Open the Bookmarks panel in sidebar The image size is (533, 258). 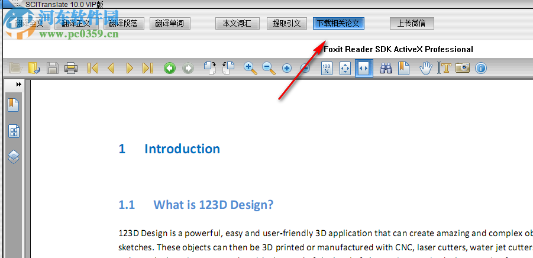pos(14,105)
